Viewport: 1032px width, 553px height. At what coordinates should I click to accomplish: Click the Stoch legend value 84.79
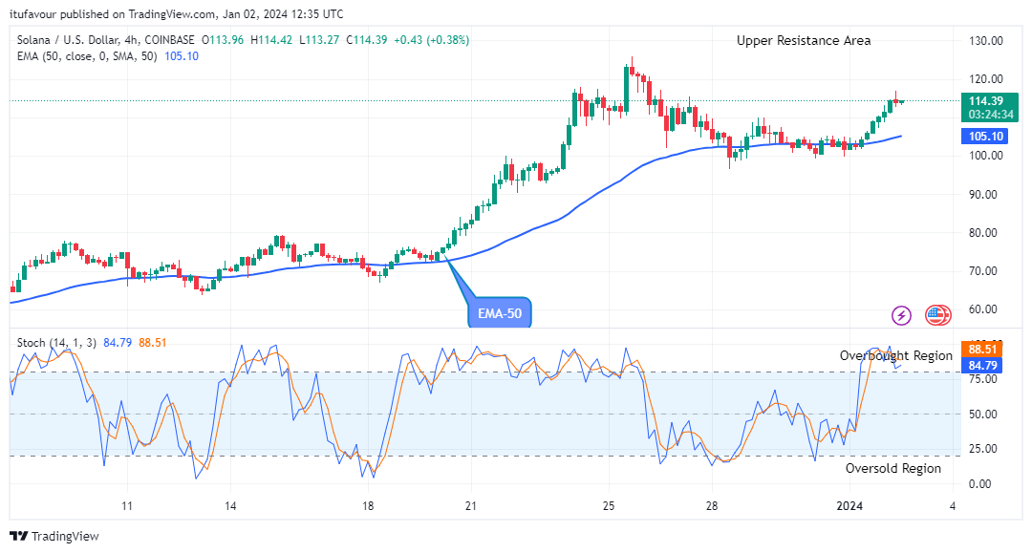click(x=118, y=343)
